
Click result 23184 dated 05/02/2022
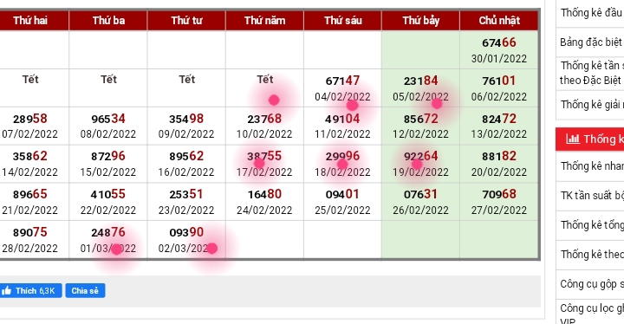[420, 88]
